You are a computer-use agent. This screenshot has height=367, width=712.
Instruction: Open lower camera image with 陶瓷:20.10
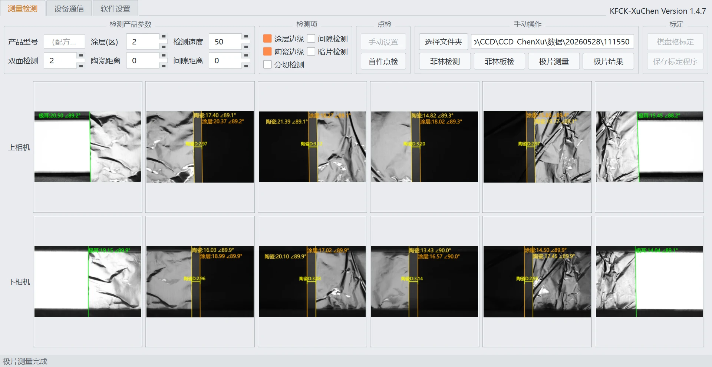312,281
